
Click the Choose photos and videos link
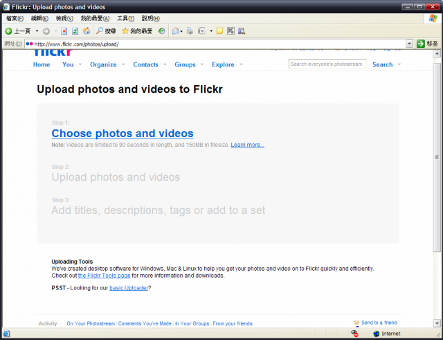pos(123,134)
